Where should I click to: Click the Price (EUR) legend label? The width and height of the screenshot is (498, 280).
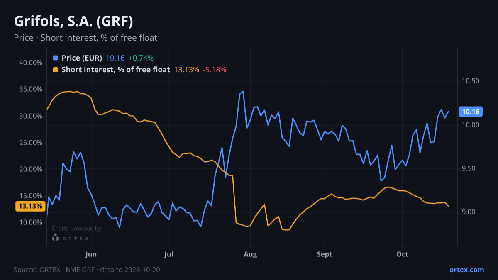click(82, 58)
